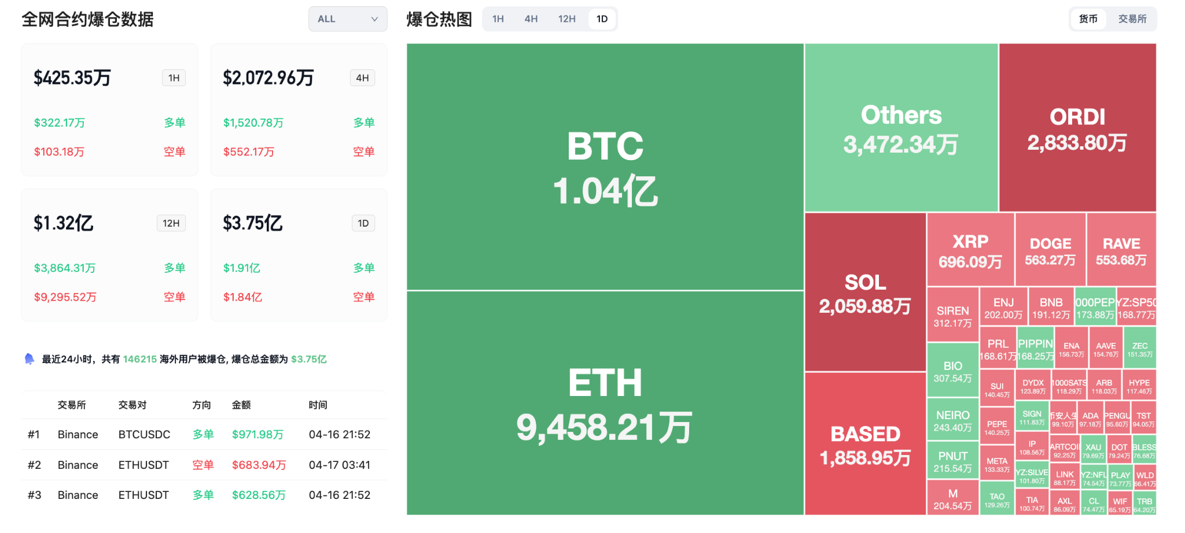The image size is (1185, 533).
Task: Switch heatmap to 4H timeframe
Action: (531, 19)
